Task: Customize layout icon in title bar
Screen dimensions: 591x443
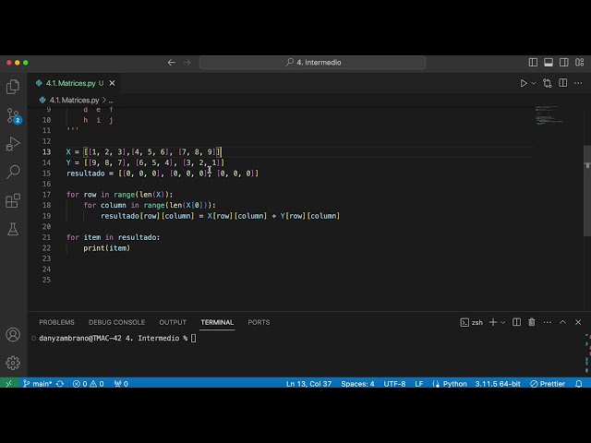Action: [579, 63]
